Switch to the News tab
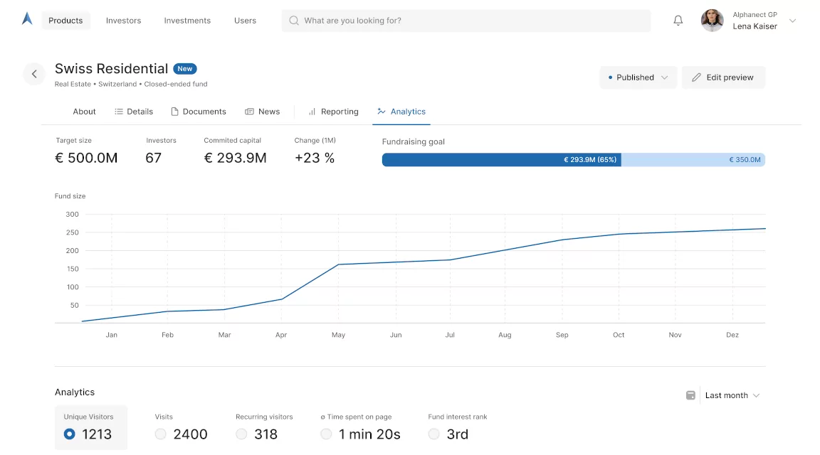The image size is (820, 455). coord(263,112)
